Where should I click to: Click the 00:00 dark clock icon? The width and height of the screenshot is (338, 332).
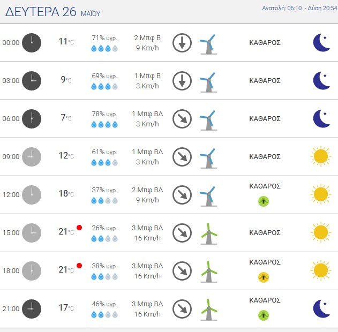click(x=32, y=43)
